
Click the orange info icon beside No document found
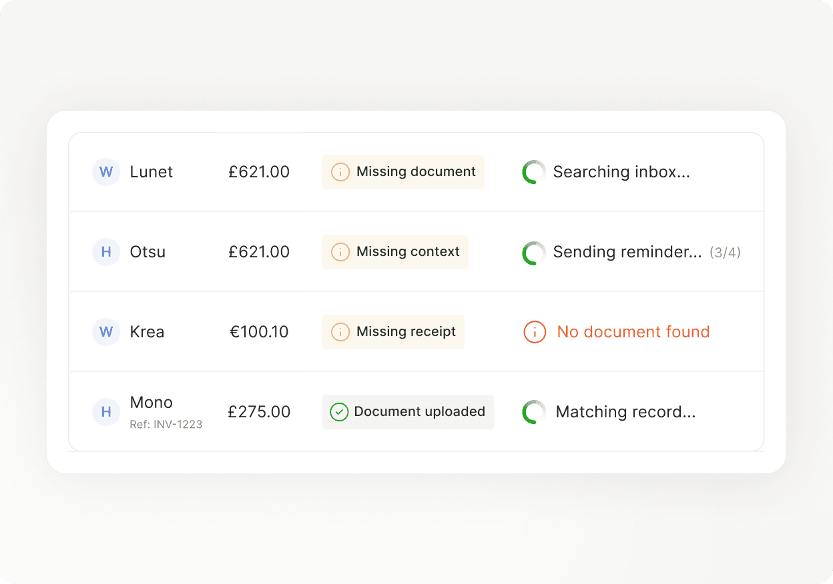[534, 332]
